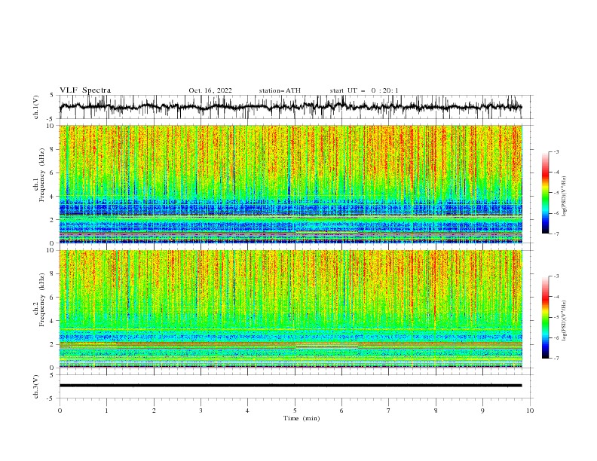
Task: Click the ch.1 voltage waveform trace
Action: [291, 107]
